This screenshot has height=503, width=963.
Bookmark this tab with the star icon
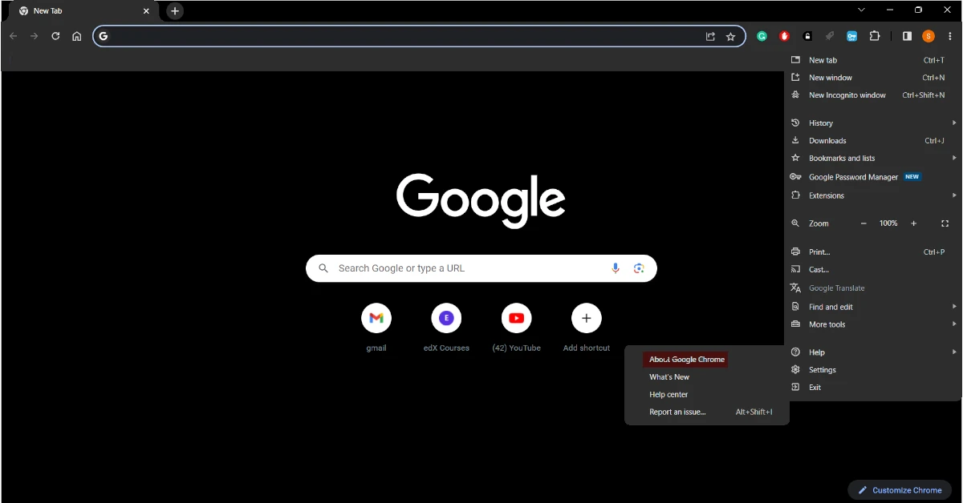coord(730,36)
